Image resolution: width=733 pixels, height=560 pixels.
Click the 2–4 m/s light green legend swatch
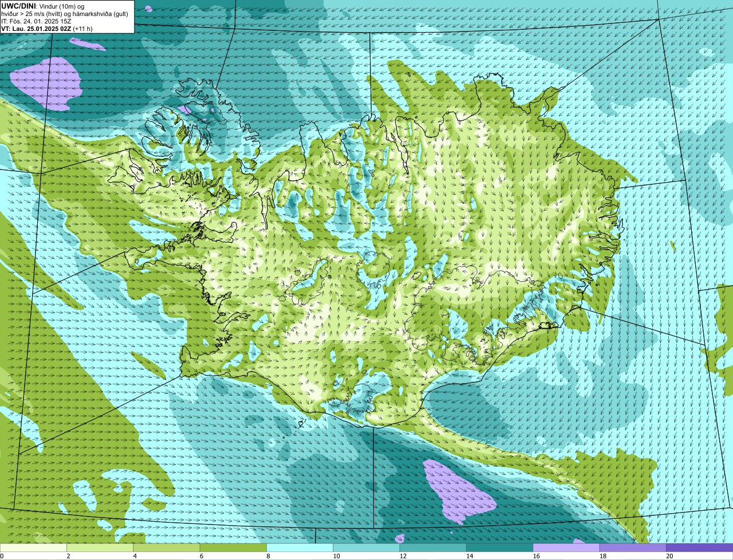100,548
